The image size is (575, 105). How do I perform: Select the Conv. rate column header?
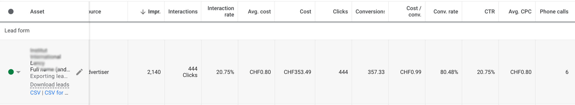pos(445,12)
